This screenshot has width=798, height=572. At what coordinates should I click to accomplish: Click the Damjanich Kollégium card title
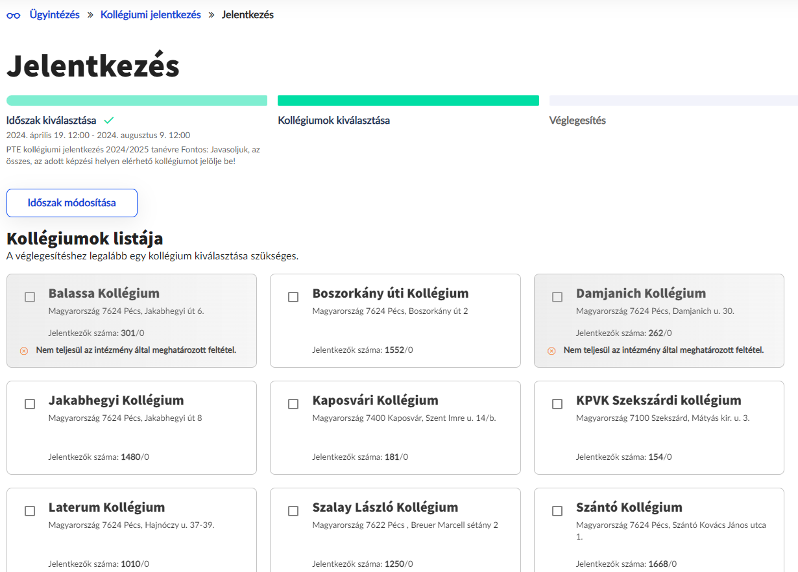(640, 293)
